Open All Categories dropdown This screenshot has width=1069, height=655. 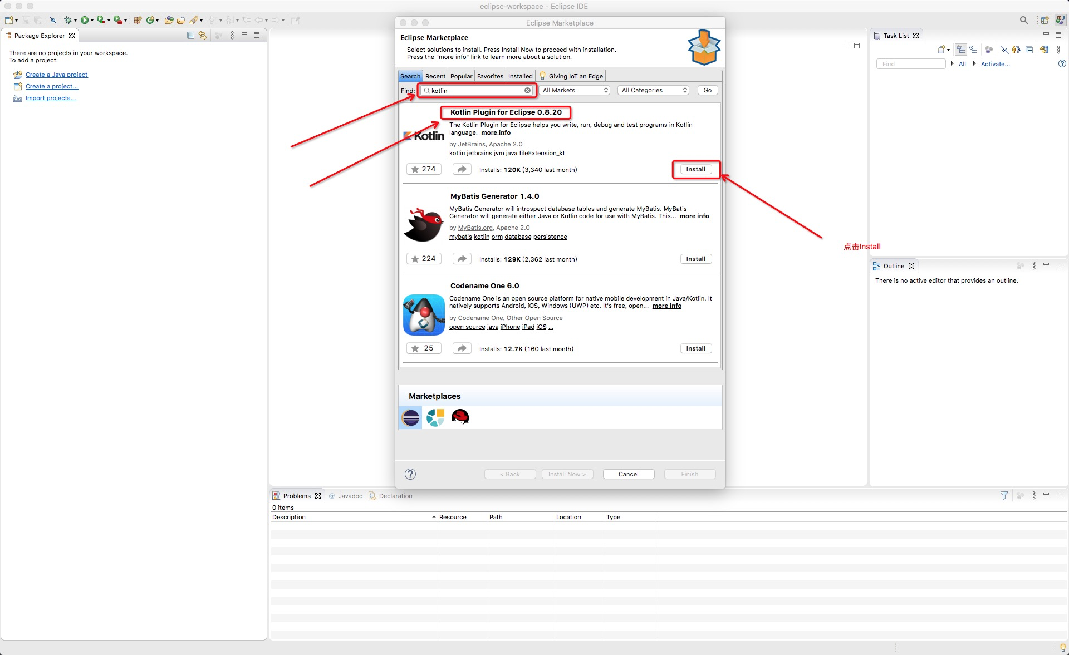[x=654, y=90]
